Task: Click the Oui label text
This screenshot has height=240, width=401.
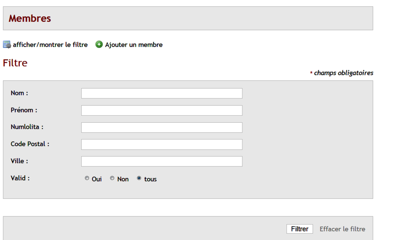Action: (97, 179)
